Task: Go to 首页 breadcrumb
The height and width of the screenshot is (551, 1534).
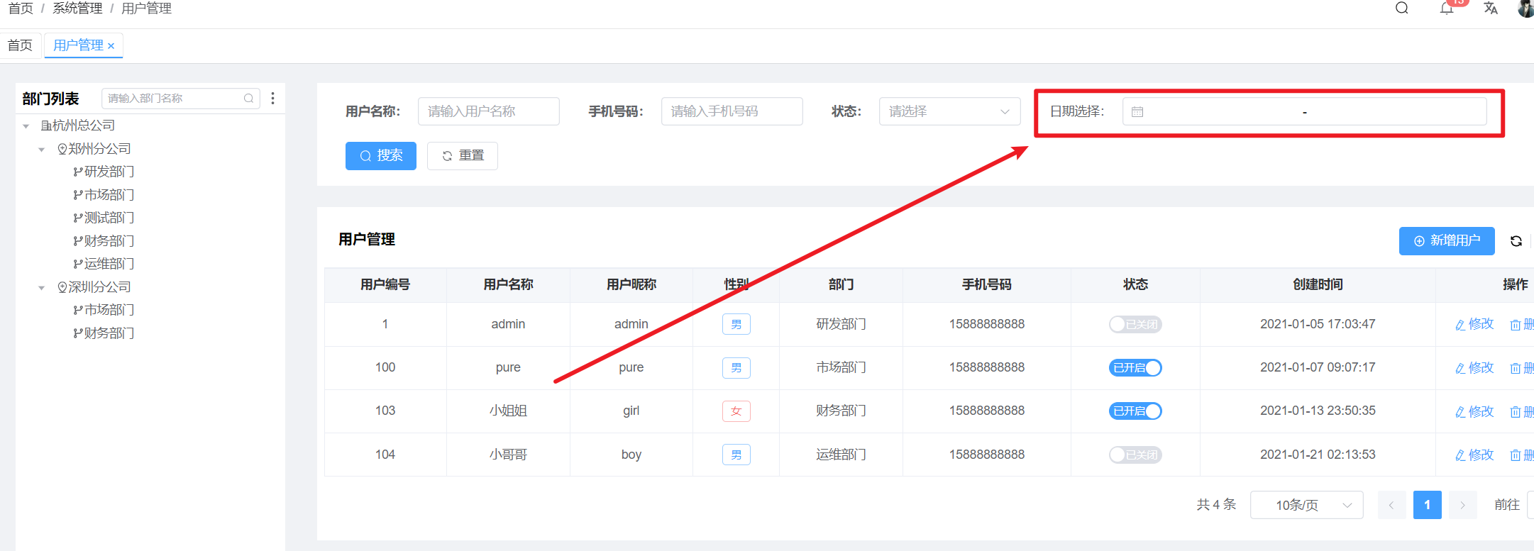Action: click(21, 8)
